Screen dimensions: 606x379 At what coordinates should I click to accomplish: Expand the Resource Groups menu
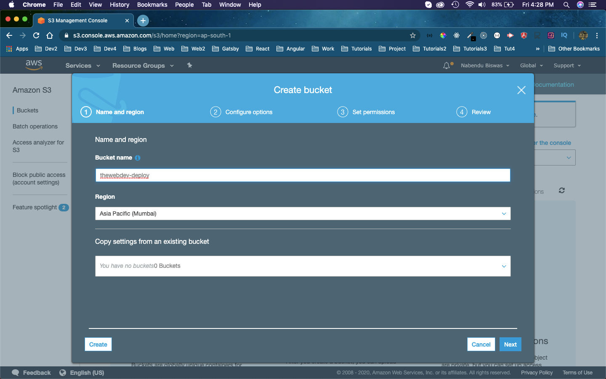coord(143,66)
